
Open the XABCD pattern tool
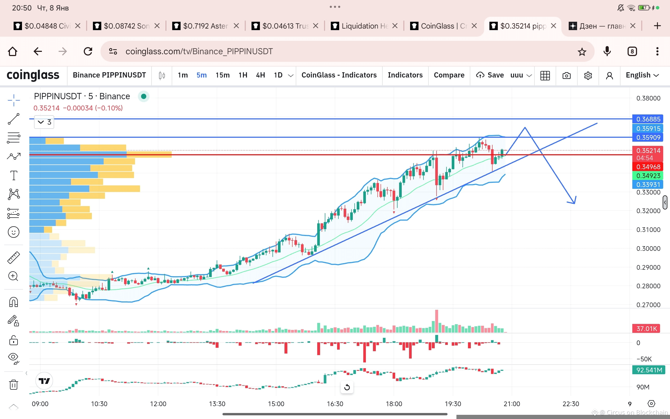click(x=14, y=194)
